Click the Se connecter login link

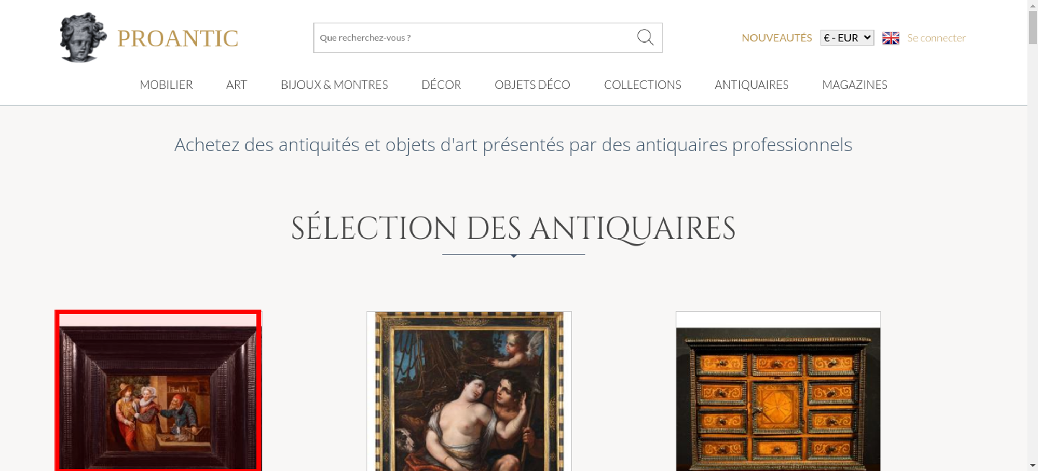936,38
